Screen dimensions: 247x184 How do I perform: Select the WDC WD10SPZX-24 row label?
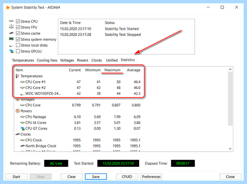tap(43, 94)
